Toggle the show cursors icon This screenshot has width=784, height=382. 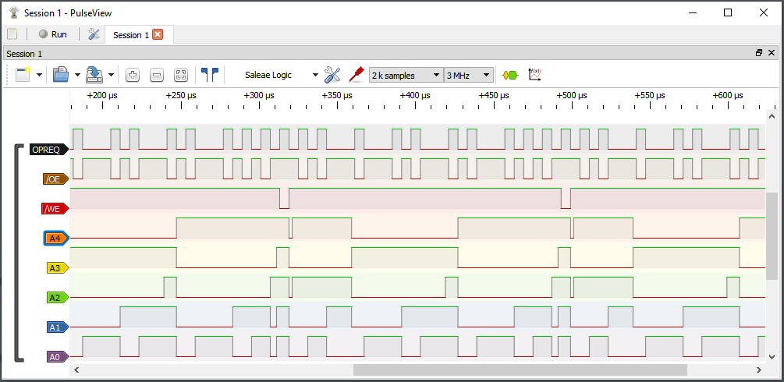pos(209,75)
